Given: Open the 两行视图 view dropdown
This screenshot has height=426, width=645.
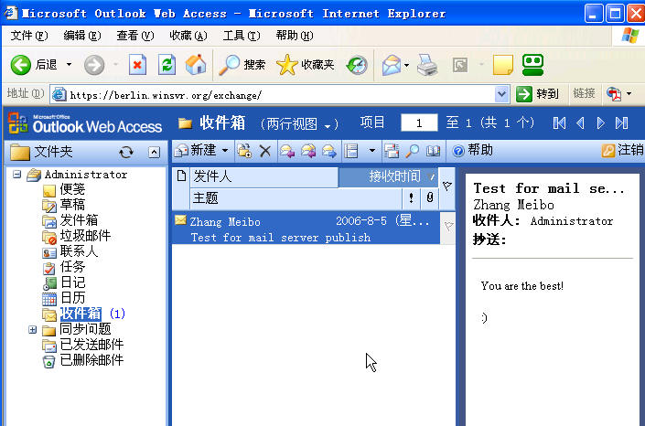Looking at the screenshot, I should 299,123.
